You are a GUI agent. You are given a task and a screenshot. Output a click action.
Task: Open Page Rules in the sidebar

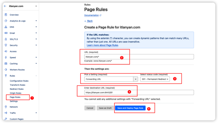15,97
